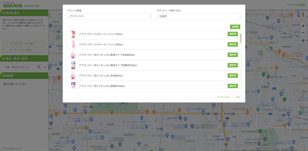Click the 全解除 clear-all button

[x=235, y=27]
